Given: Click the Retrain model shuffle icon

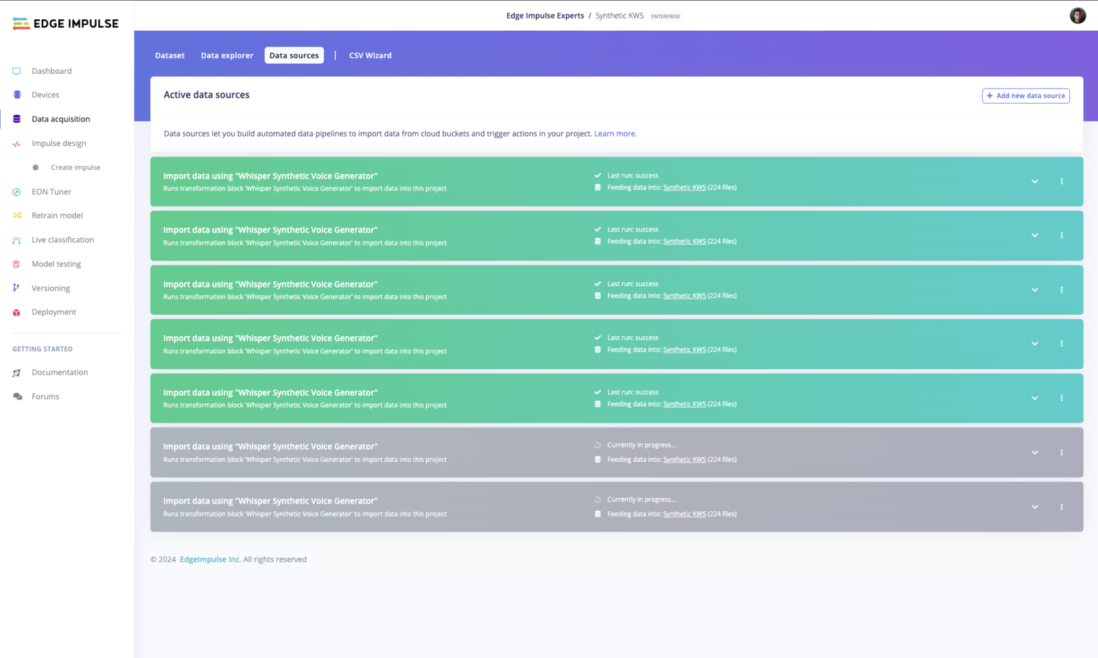Looking at the screenshot, I should (x=16, y=215).
